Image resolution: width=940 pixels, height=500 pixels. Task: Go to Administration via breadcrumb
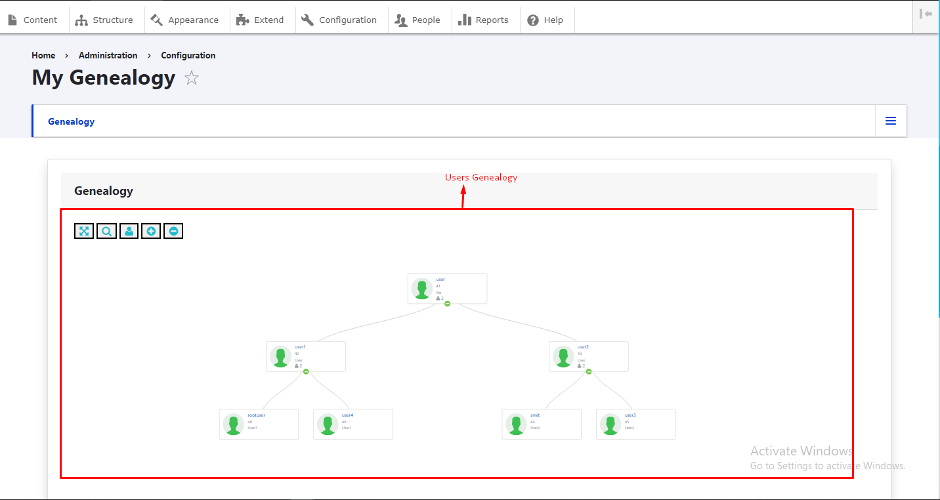pyautogui.click(x=108, y=56)
